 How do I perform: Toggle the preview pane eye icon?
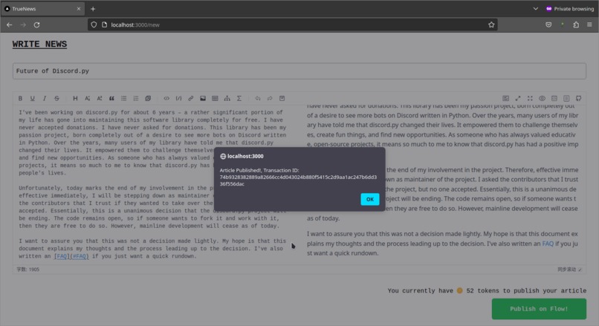tap(542, 99)
